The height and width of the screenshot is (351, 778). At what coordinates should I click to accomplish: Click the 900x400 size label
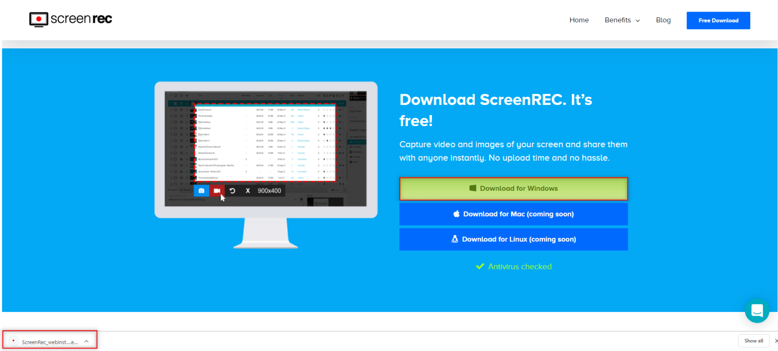(269, 191)
